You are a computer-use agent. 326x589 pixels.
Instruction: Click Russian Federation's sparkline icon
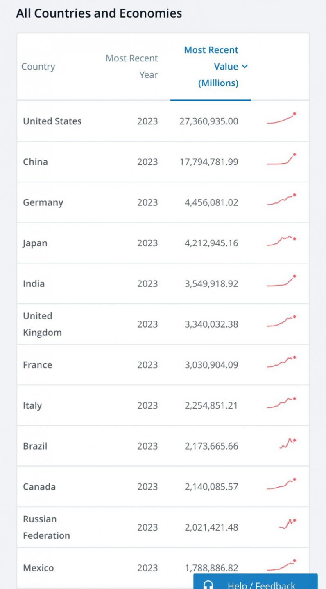coord(288,524)
